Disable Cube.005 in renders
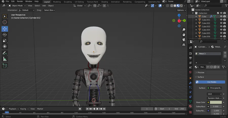 tap(225, 33)
